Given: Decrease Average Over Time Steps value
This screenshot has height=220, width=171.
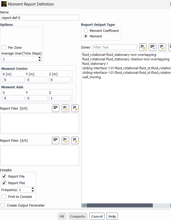Looking at the screenshot, I should coord(40,60).
